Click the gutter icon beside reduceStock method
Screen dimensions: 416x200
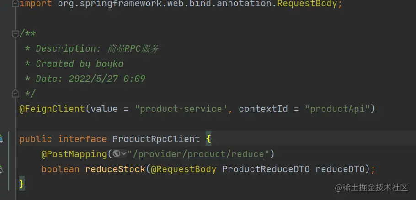(x=1, y=169)
